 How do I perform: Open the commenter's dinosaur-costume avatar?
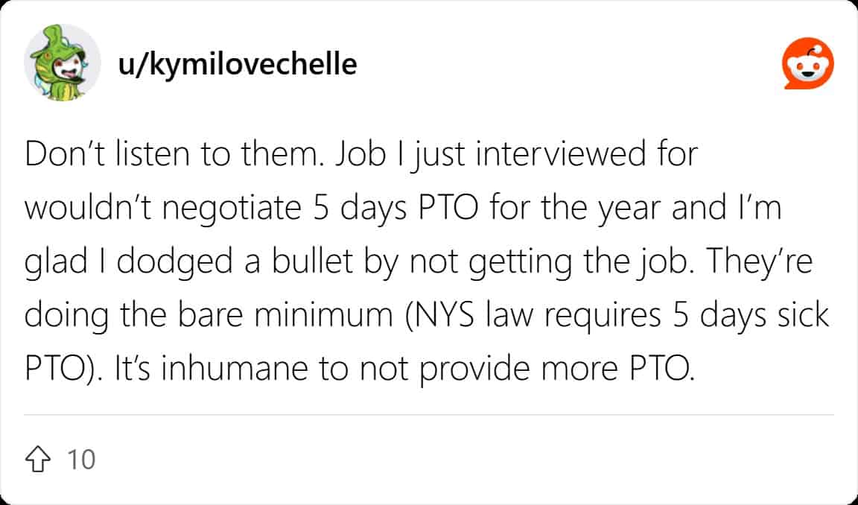63,63
